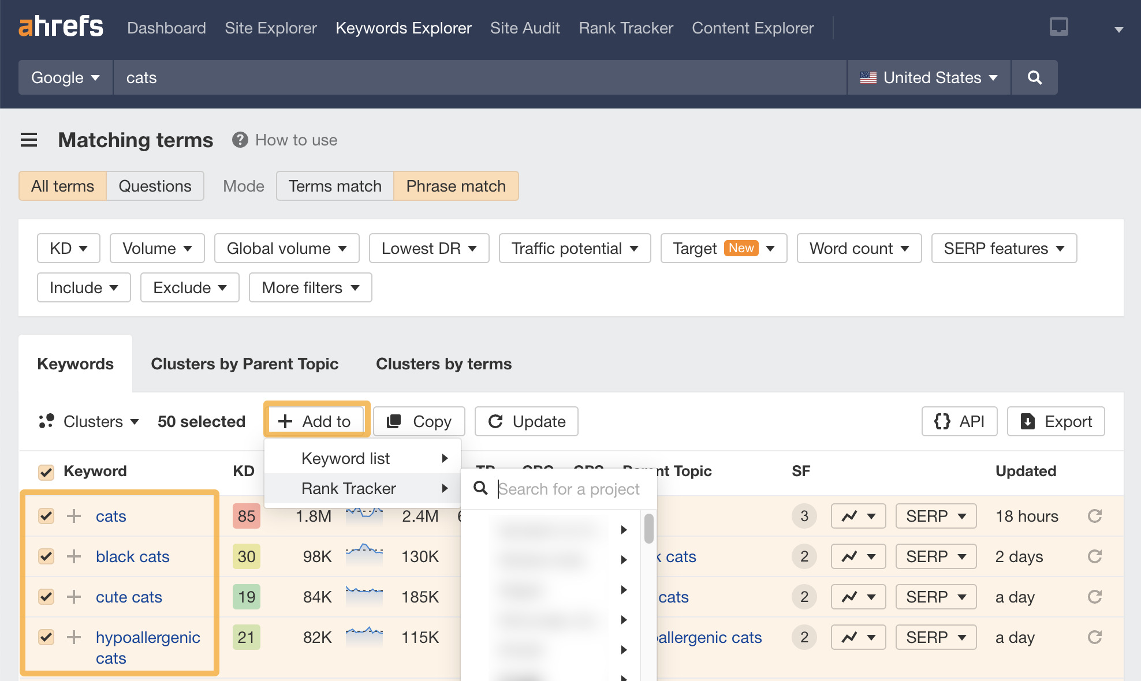Switch to Clusters by terms tab
Screen dimensions: 1141x681
coord(443,364)
